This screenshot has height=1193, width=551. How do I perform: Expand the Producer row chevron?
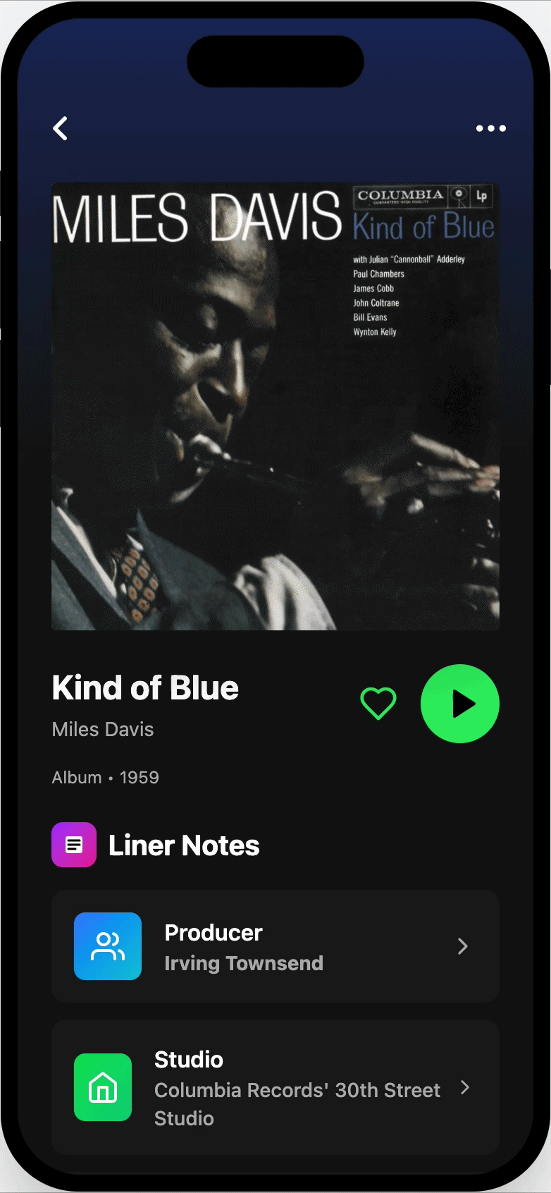click(463, 946)
